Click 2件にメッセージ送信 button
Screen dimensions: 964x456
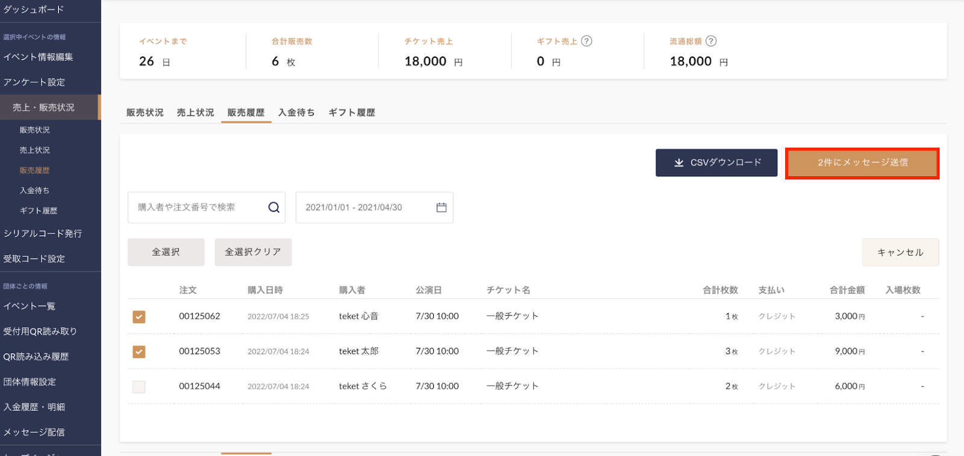(x=862, y=163)
